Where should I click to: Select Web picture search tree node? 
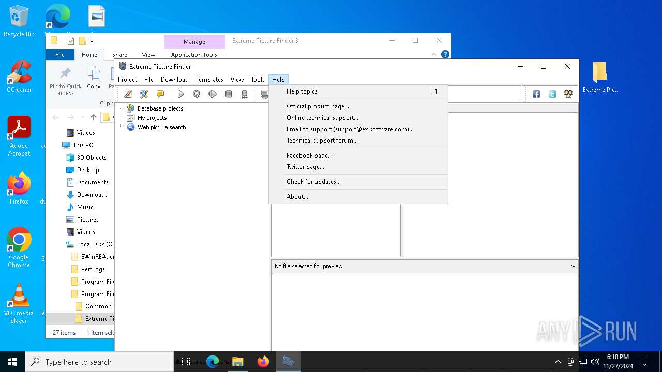point(162,127)
